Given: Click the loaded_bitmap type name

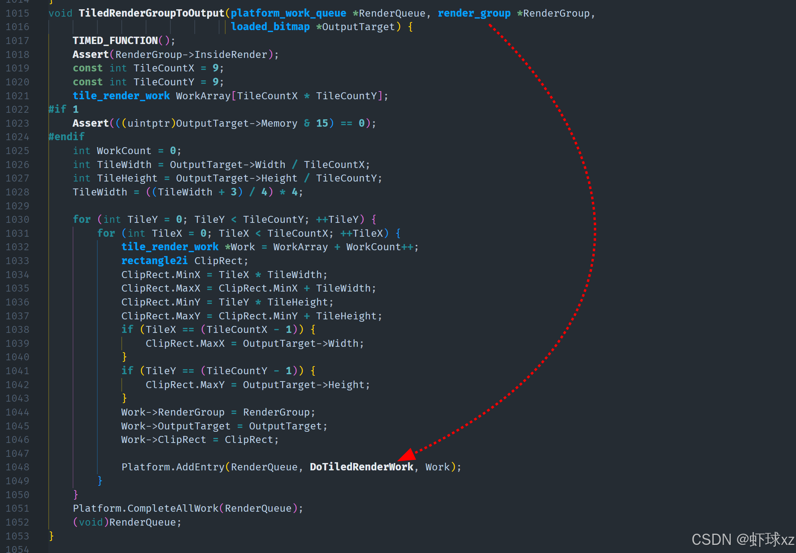Looking at the screenshot, I should tap(270, 27).
